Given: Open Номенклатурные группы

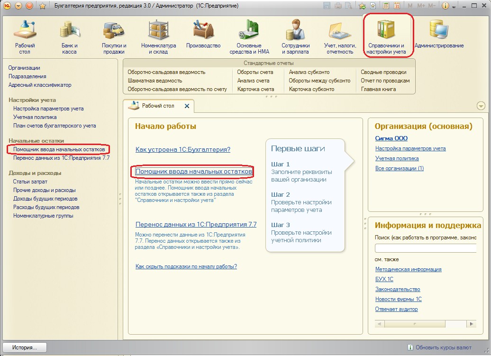Looking at the screenshot, I should pyautogui.click(x=43, y=216).
